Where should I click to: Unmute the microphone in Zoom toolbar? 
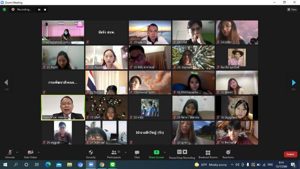[x=10, y=154]
